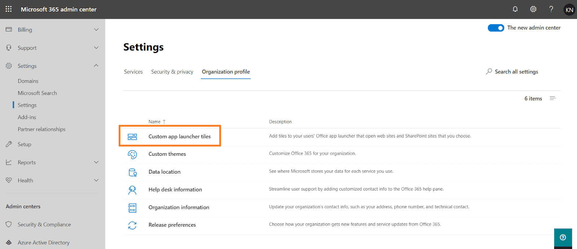Click the Settings gear icon in sidebar
This screenshot has width=577, height=249.
9,66
